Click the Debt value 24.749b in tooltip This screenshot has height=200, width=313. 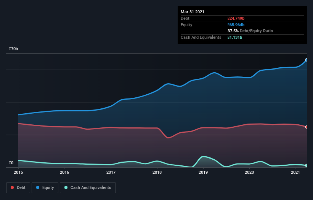coord(236,18)
